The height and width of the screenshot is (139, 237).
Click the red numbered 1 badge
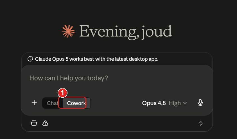(x=63, y=93)
